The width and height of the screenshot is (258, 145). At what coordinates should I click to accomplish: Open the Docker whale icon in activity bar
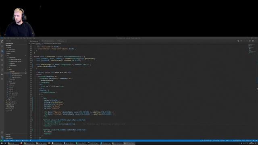tap(2, 74)
